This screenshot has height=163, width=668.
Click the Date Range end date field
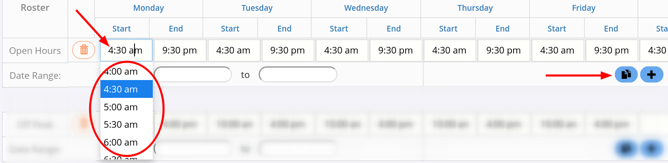298,75
